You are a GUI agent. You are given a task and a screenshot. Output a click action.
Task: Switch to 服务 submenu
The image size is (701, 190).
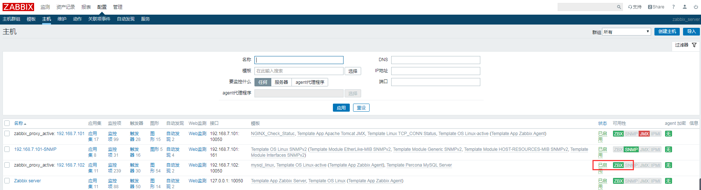pos(146,19)
